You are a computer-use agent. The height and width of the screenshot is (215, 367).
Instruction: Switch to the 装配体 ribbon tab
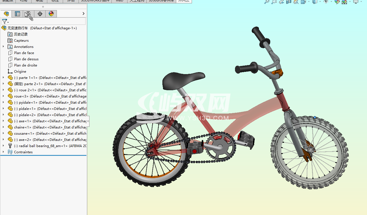coord(7,1)
